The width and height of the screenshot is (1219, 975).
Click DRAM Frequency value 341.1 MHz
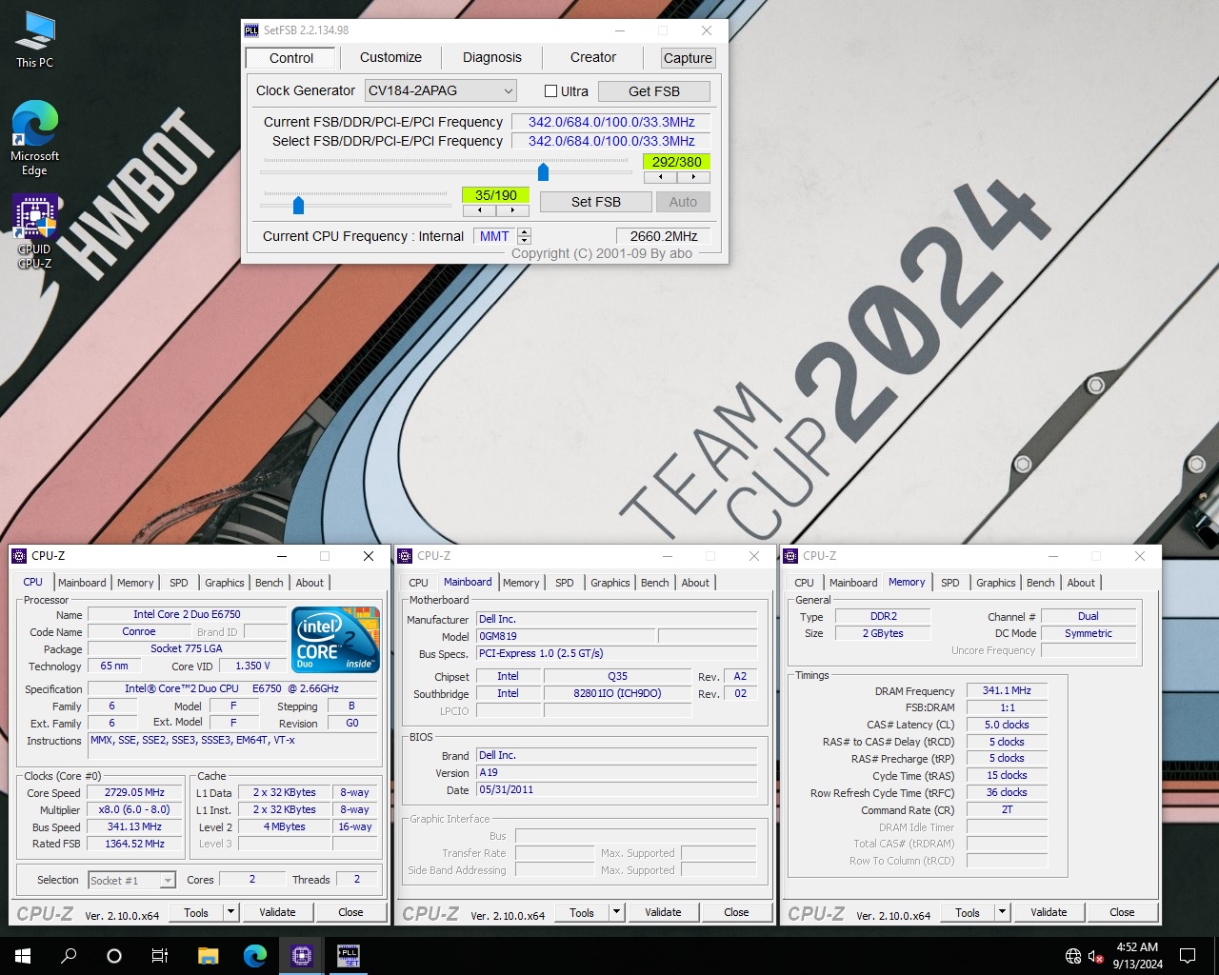click(1007, 690)
